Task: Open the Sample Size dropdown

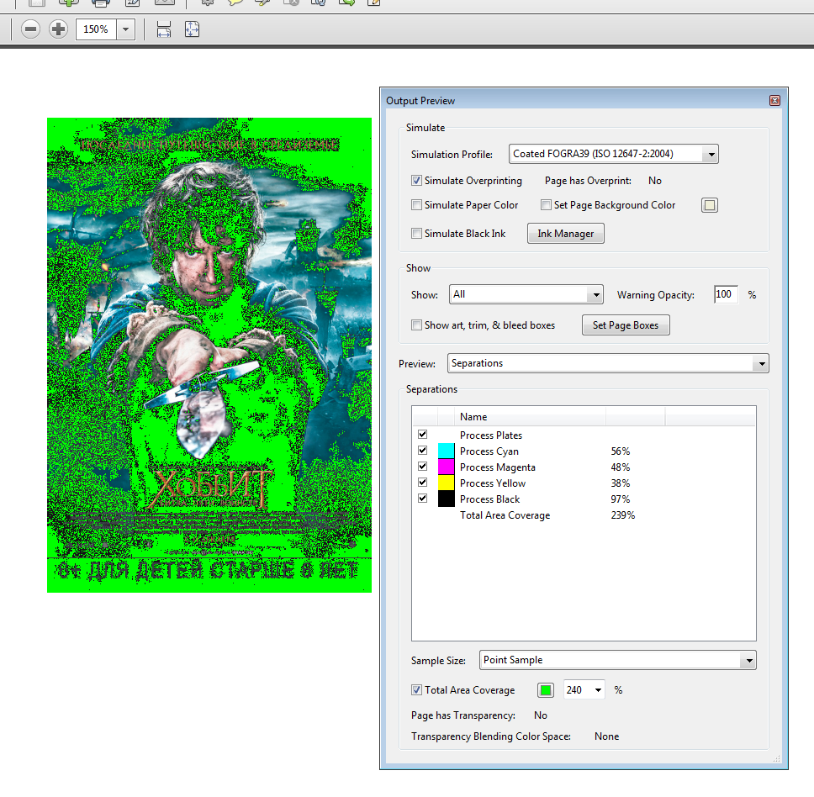Action: tap(618, 660)
